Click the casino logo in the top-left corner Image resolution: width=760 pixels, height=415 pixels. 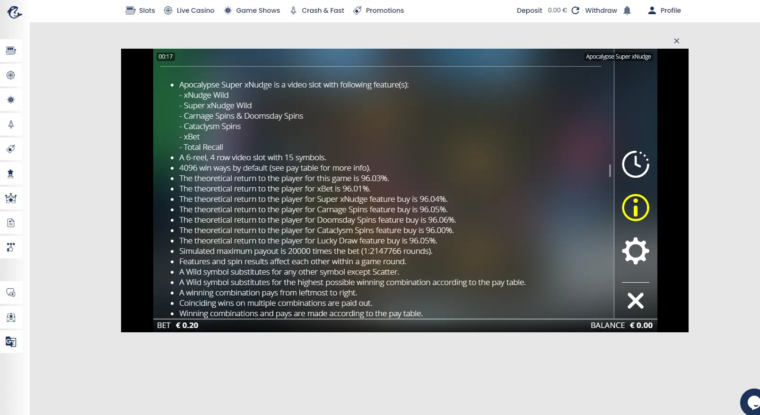pyautogui.click(x=14, y=11)
